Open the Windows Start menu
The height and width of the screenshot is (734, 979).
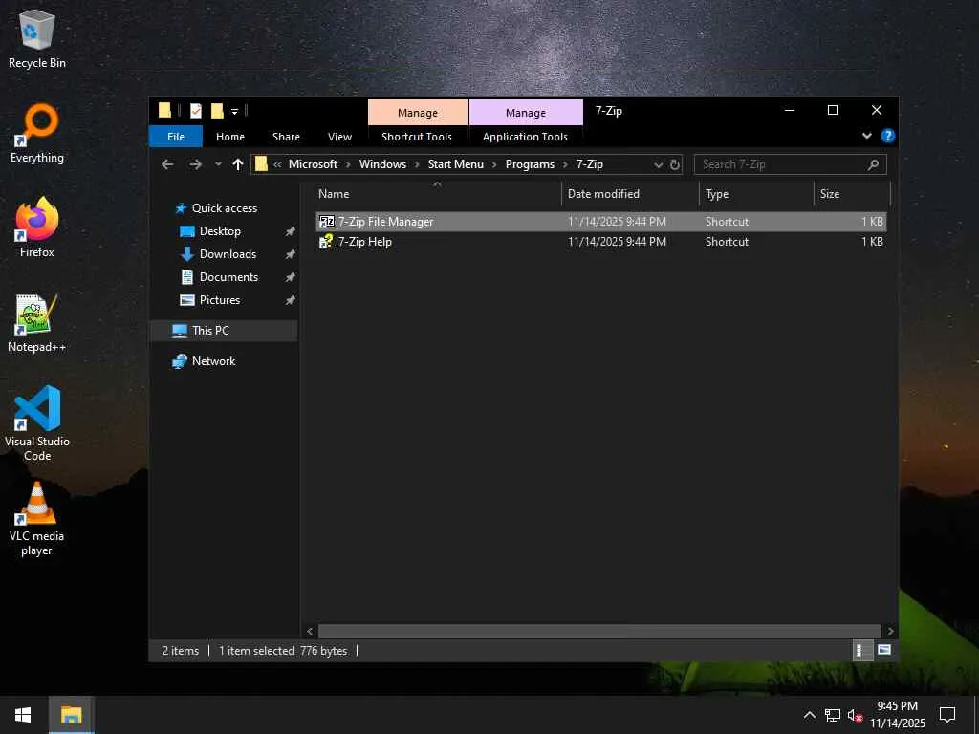23,715
